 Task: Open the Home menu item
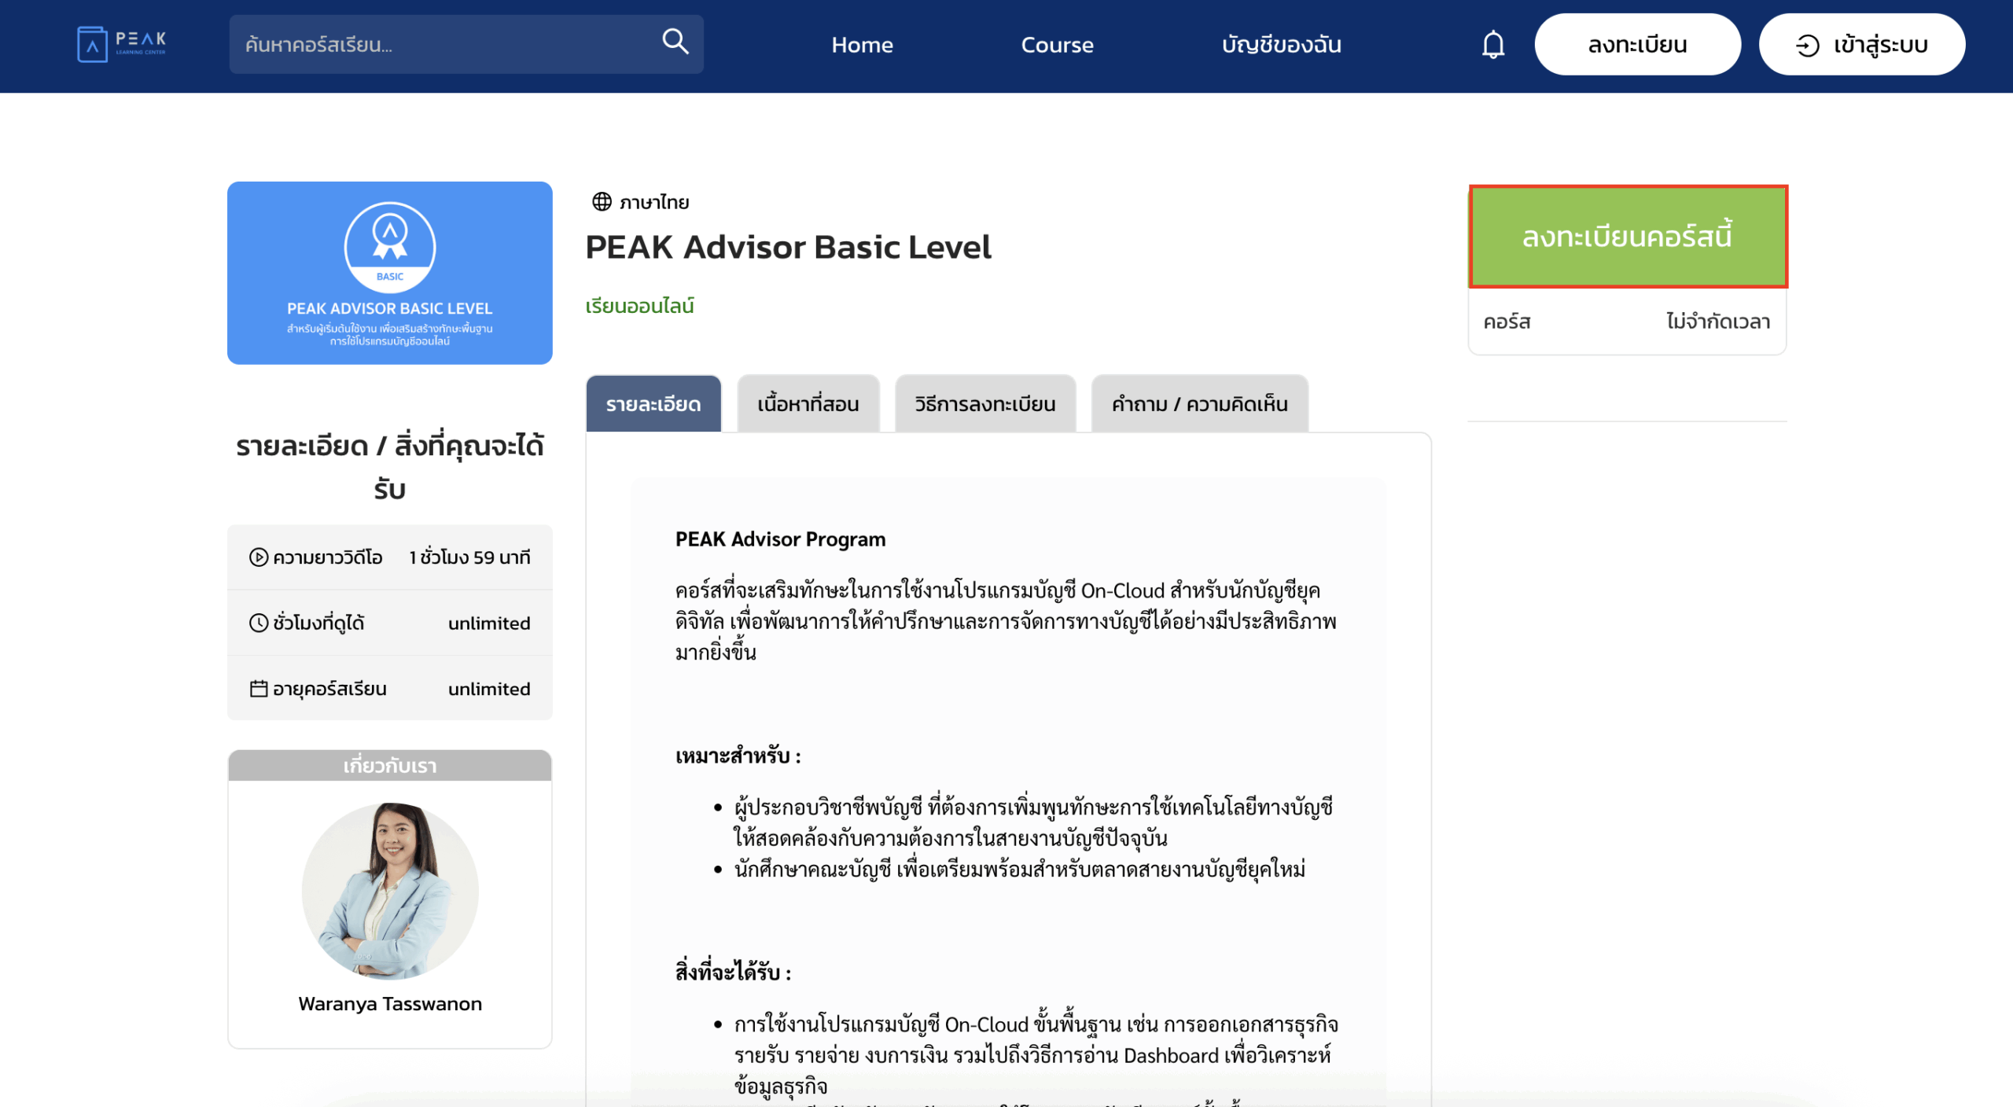(862, 45)
